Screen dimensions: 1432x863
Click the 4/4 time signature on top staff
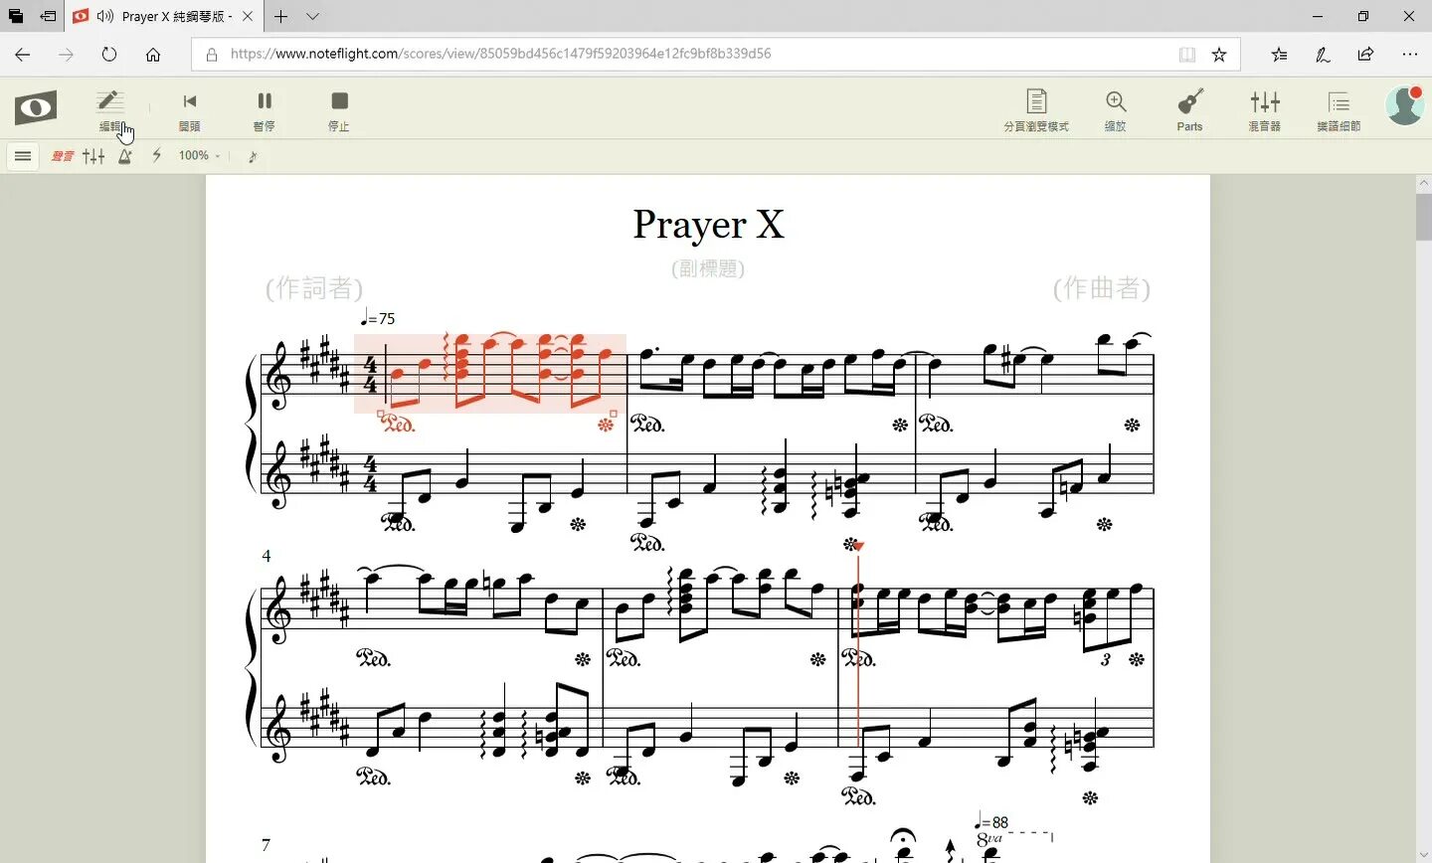tap(370, 376)
